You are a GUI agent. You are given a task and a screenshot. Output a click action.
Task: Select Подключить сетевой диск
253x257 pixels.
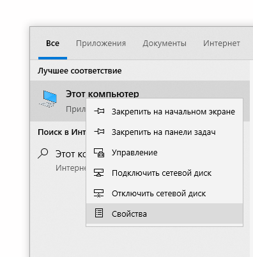164,173
